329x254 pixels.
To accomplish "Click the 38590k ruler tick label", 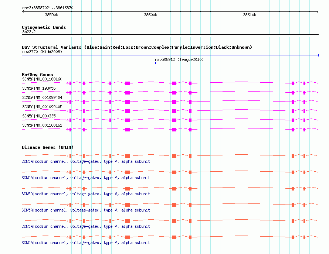I will (51, 15).
